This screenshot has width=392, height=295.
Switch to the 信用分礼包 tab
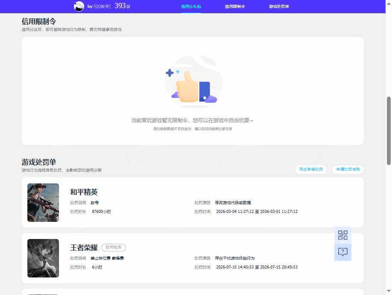click(x=191, y=6)
